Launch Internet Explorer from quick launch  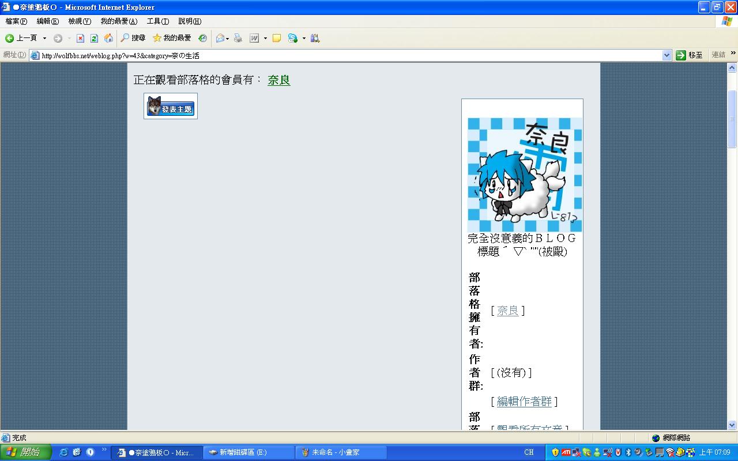coord(63,452)
